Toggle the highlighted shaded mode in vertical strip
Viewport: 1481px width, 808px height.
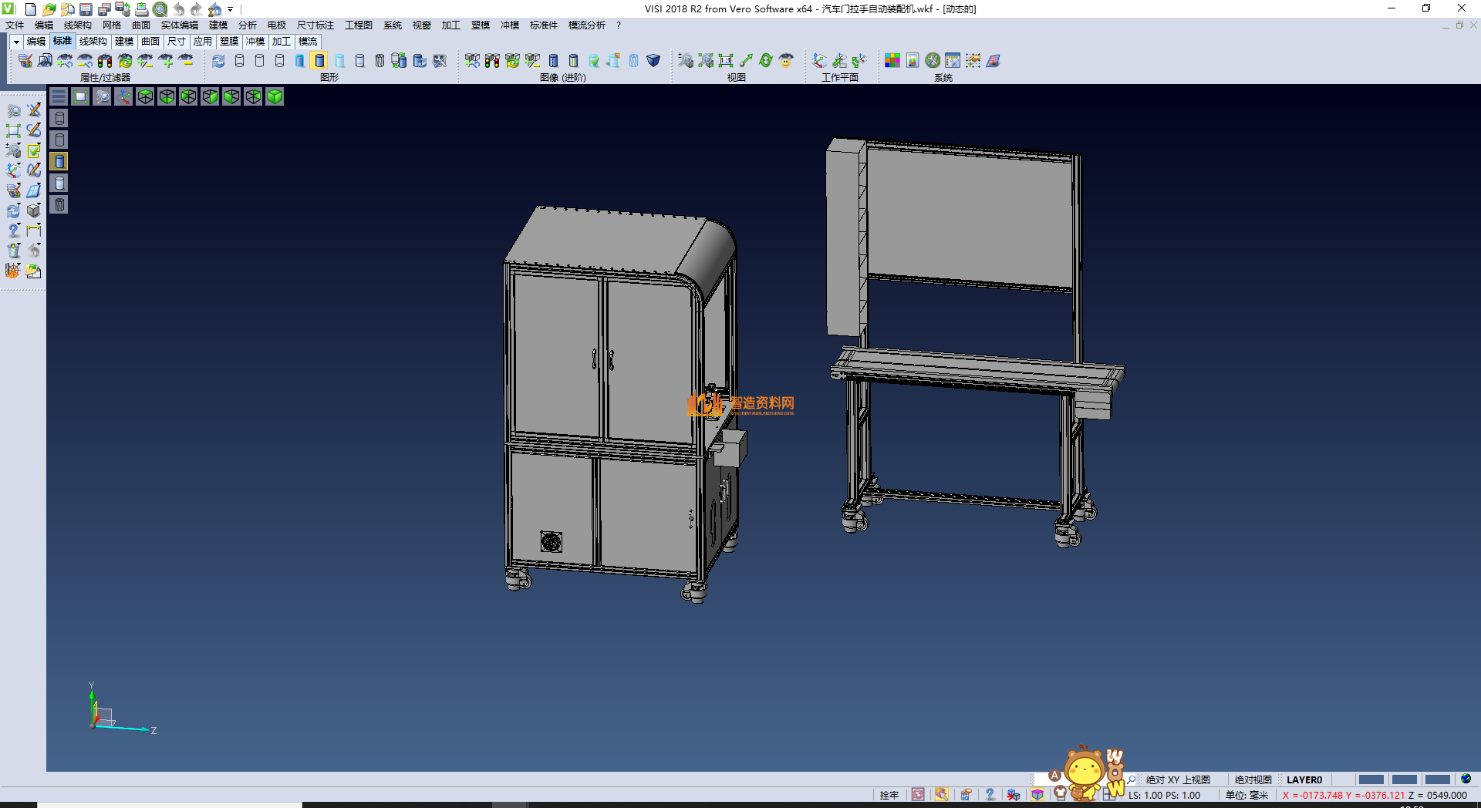59,161
